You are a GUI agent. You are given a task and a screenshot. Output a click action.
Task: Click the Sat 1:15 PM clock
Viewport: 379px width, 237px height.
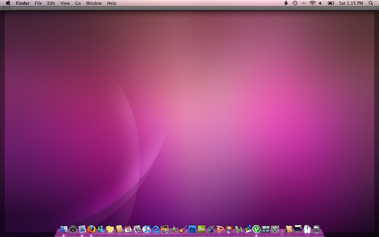[x=351, y=3]
